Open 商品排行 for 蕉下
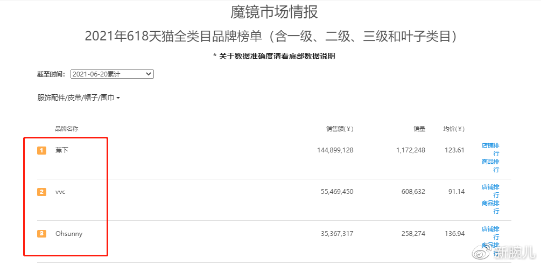Viewport: 541px width, 265px height. pyautogui.click(x=490, y=166)
